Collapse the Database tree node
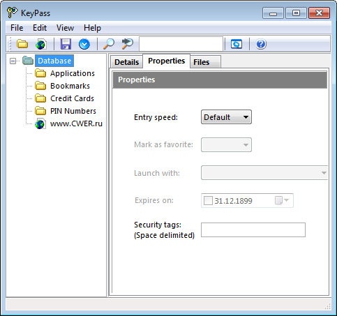The image size is (337, 316). (x=13, y=61)
